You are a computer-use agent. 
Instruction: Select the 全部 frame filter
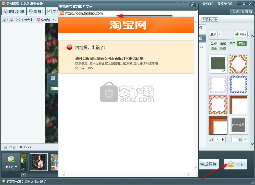pos(214,43)
